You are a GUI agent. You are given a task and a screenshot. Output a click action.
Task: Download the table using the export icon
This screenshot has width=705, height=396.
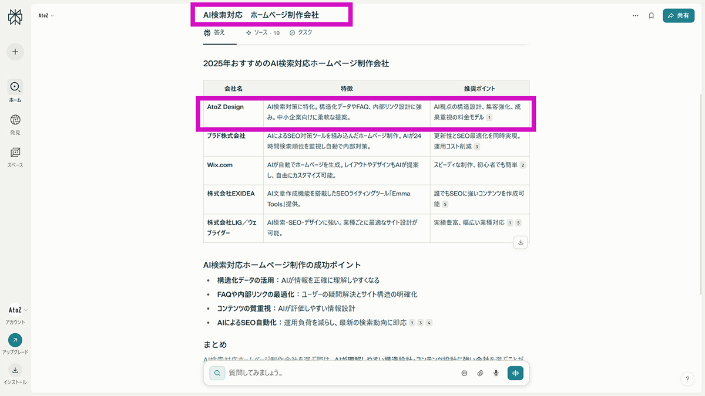(521, 242)
